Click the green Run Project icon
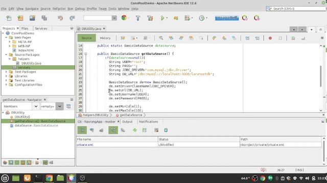Viewport: 327px width, 183px height. 162,18
